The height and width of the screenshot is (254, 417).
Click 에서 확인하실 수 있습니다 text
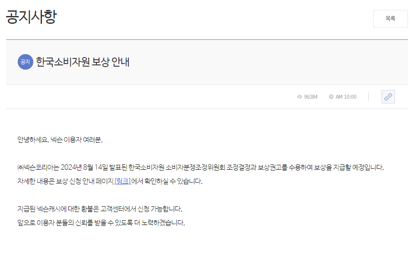tap(167, 181)
